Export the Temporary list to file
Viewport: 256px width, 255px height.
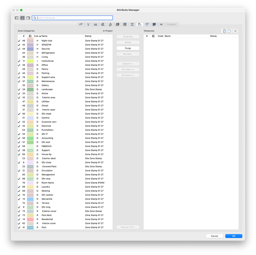[230, 31]
